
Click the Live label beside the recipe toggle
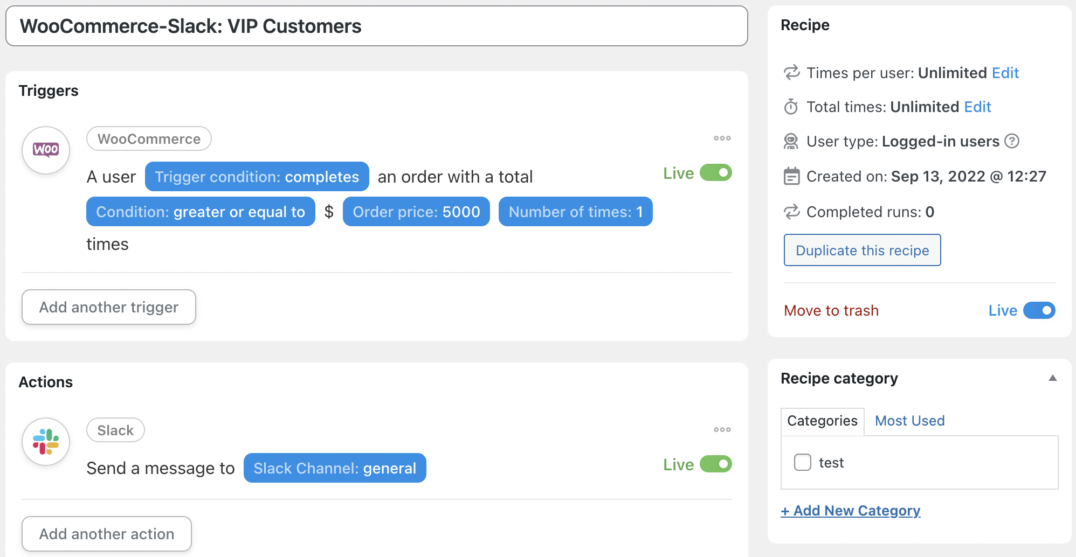point(1003,310)
